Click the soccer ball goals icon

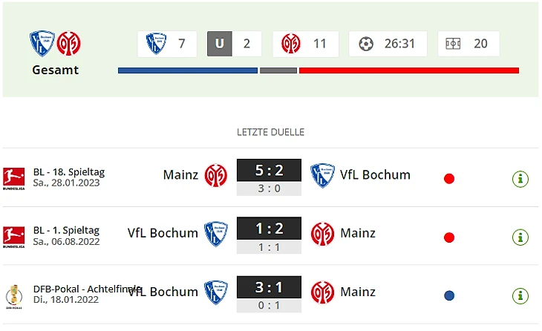click(x=365, y=44)
